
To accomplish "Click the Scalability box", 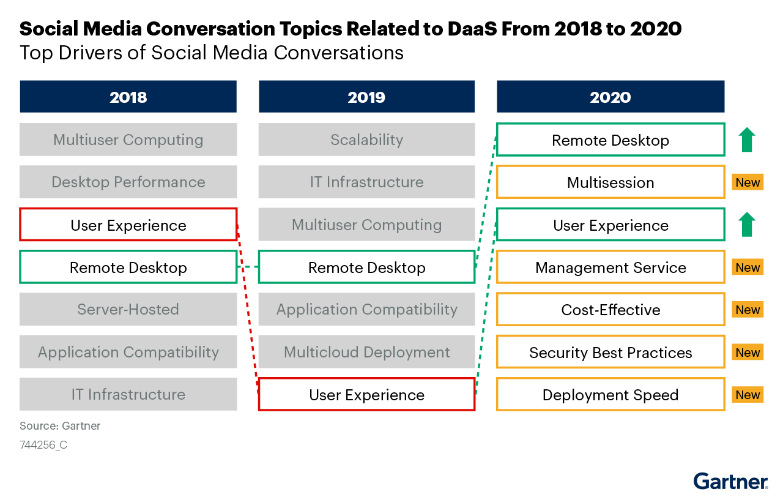I will point(366,140).
